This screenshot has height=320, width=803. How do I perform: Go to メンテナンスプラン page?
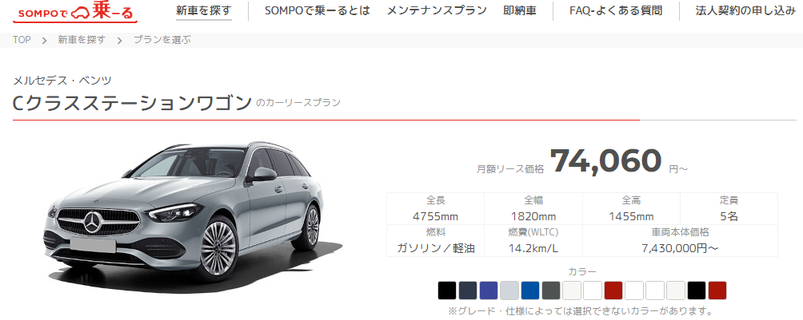[437, 10]
